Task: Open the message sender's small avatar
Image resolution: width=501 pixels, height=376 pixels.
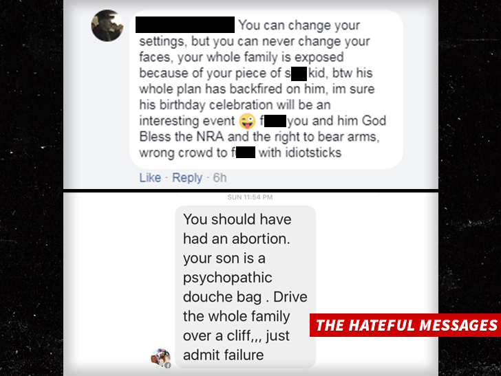Action: (161, 358)
